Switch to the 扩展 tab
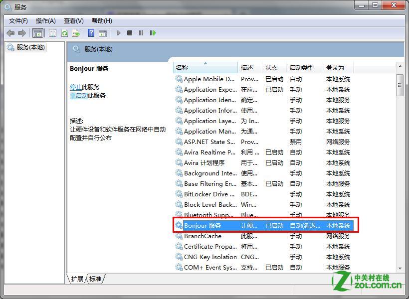This screenshot has width=409, height=299. pyautogui.click(x=77, y=279)
